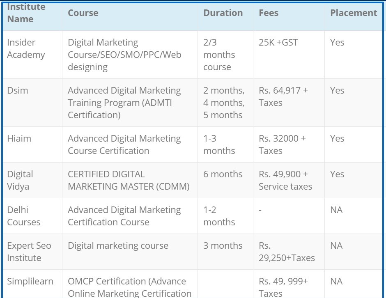Click the 'Rs. 49,900 + Service taxes' cell
The height and width of the screenshot is (298, 386).
289,180
